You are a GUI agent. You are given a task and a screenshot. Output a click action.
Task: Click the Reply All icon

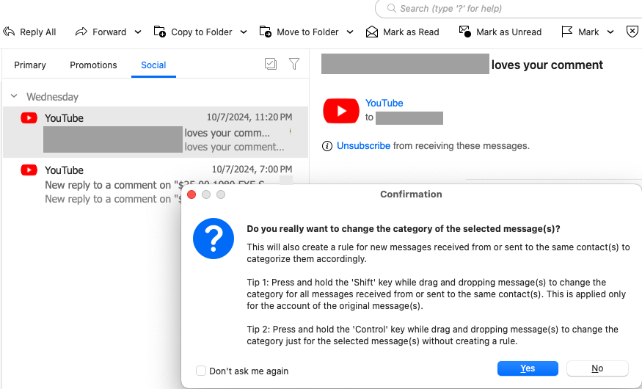(x=9, y=32)
